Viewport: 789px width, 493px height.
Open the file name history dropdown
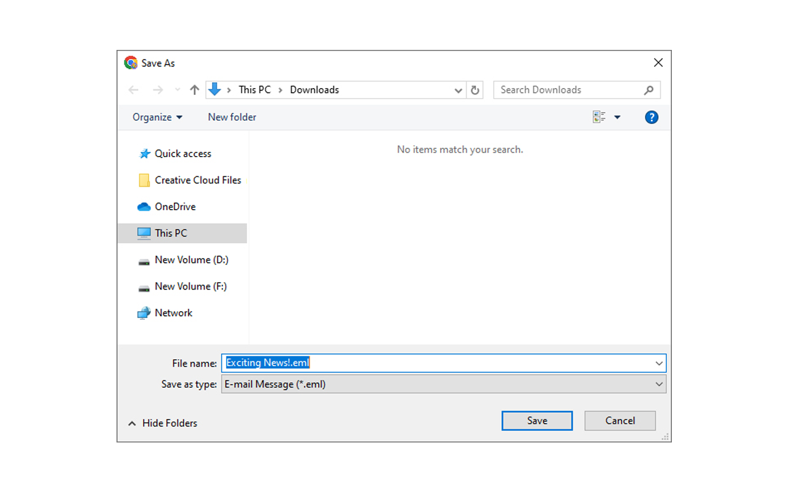click(660, 362)
